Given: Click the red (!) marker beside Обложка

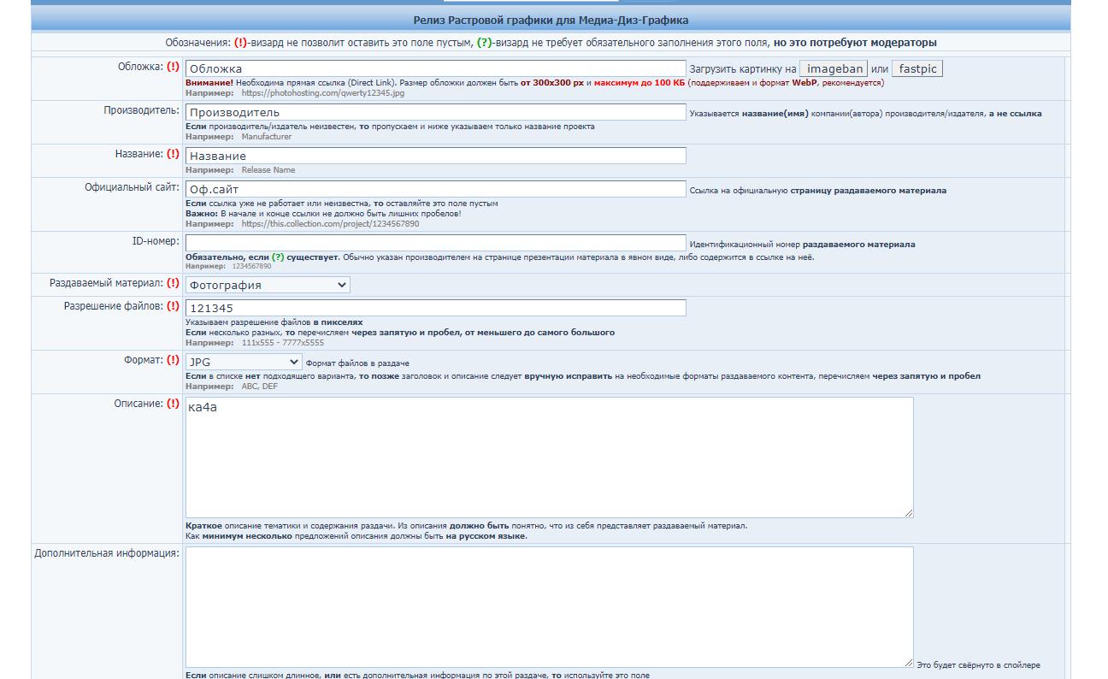Looking at the screenshot, I should point(174,67).
